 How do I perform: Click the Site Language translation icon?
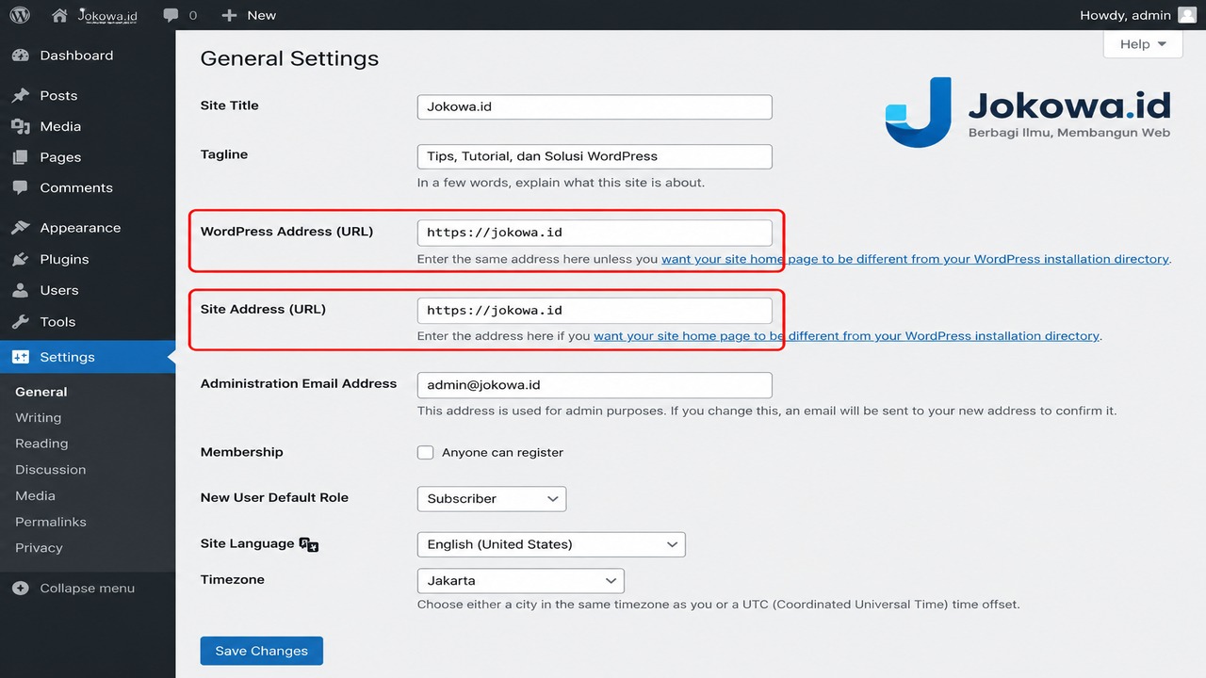tap(309, 544)
